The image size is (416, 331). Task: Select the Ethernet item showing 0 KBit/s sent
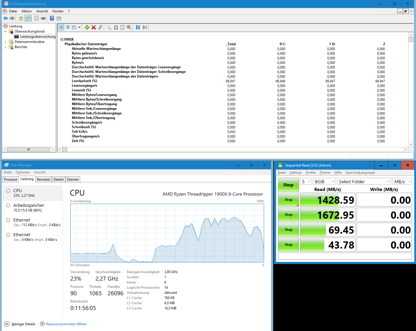tap(32, 237)
